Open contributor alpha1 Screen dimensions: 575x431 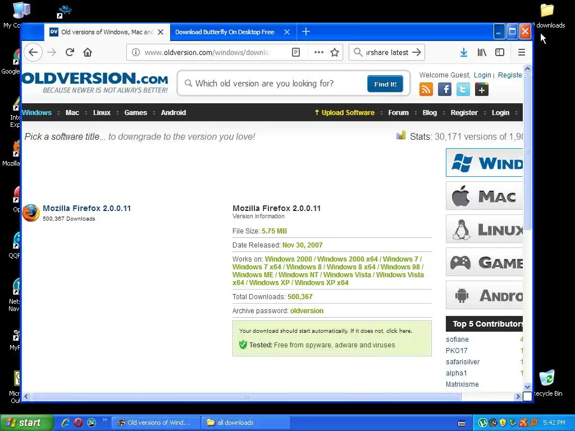(456, 373)
